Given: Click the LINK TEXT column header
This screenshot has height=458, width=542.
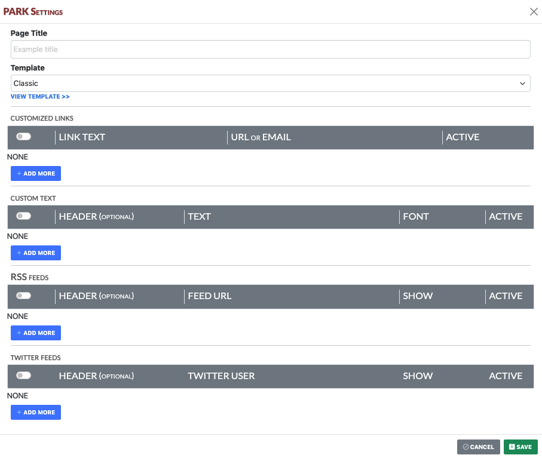Looking at the screenshot, I should [82, 137].
